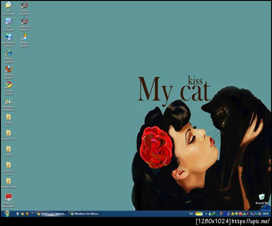Select the System Tools folder

click(x=9, y=135)
